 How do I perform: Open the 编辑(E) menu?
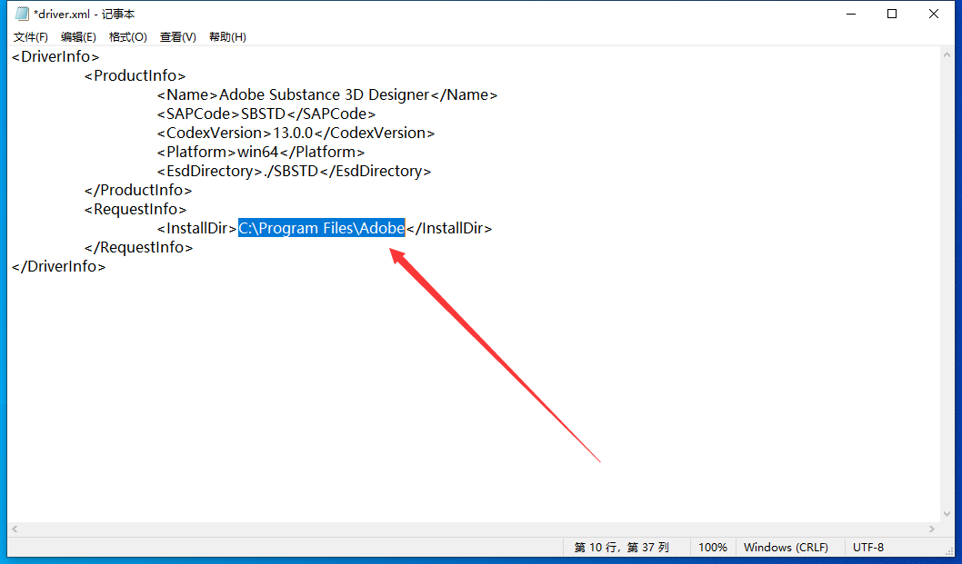tap(78, 36)
